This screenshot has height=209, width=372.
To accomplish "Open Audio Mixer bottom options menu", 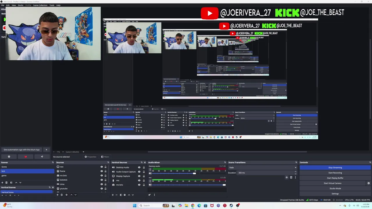I will (154, 195).
